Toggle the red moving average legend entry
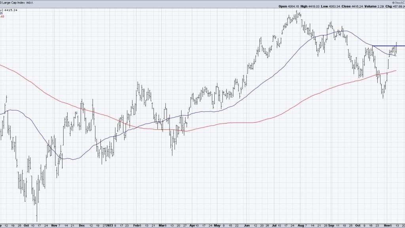This screenshot has height=228, width=405. tap(3, 17)
